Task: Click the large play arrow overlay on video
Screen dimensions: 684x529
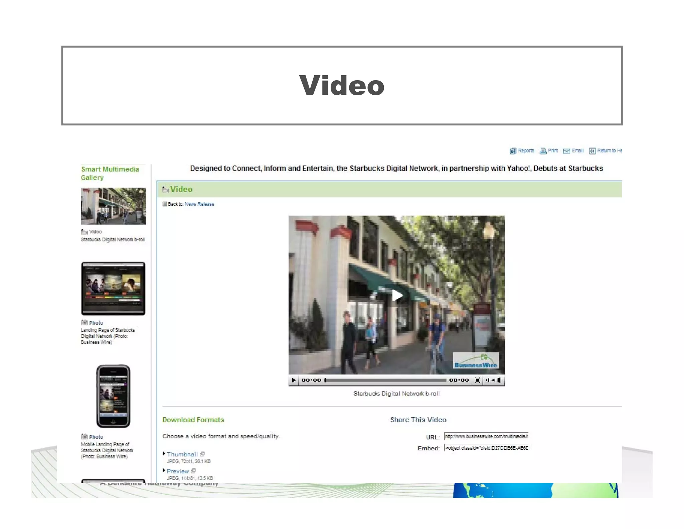Action: [397, 295]
